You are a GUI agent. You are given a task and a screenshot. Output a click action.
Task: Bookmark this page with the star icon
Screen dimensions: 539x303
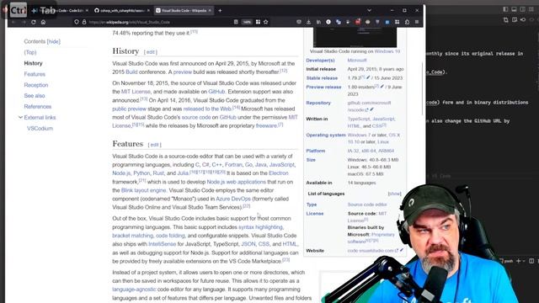266,22
